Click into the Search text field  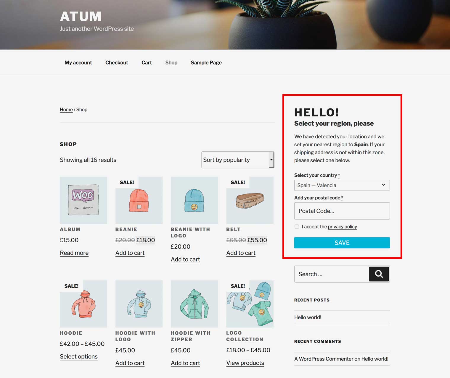(332, 274)
